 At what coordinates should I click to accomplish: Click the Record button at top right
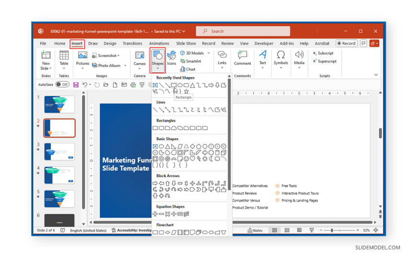(346, 43)
